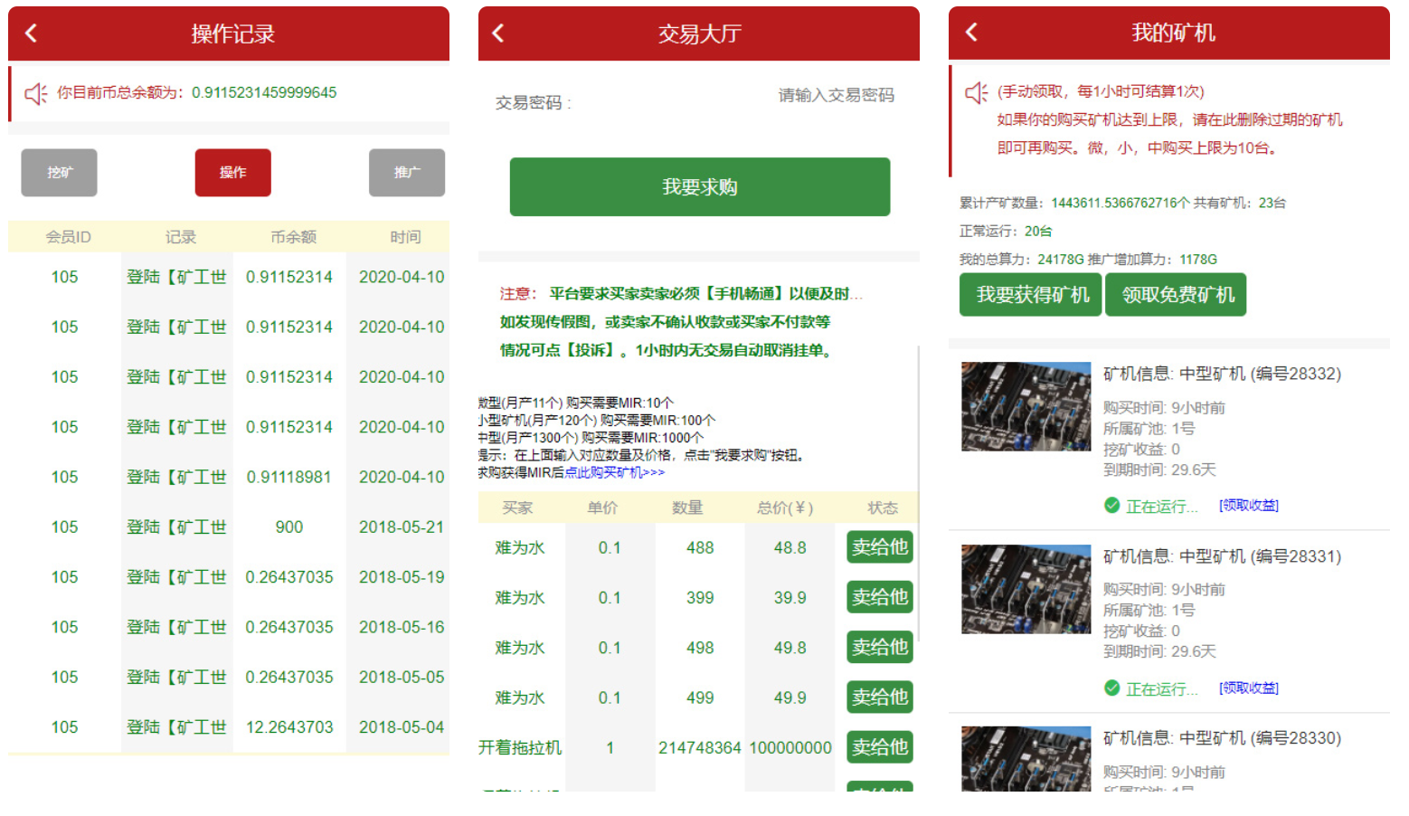
Task: Go back from the 操作记录 screen
Action: [32, 33]
